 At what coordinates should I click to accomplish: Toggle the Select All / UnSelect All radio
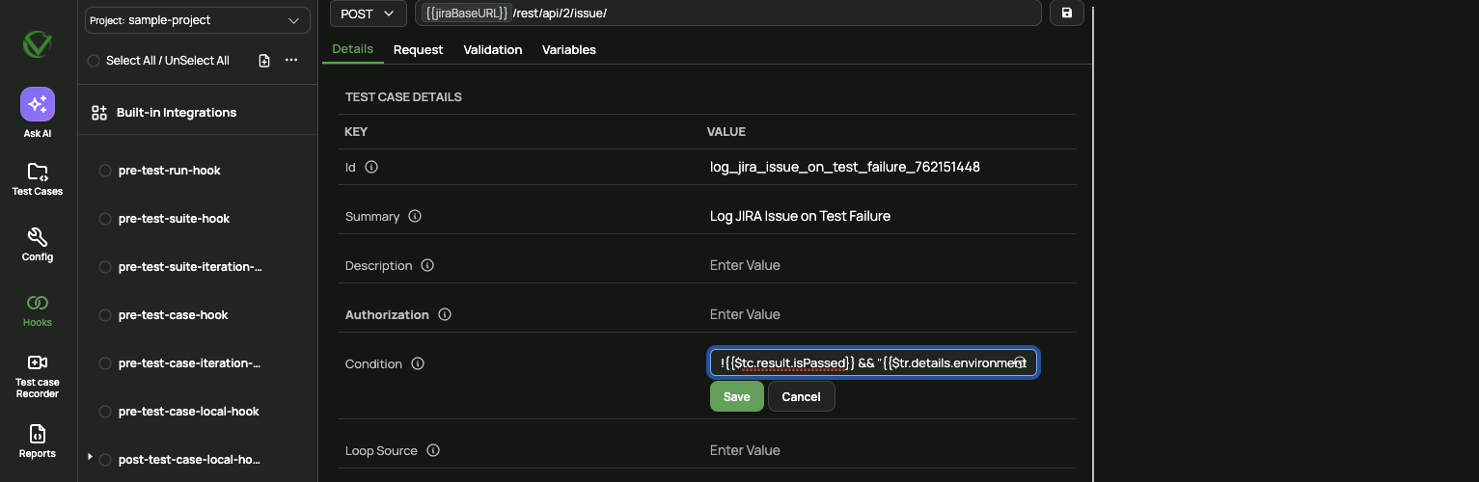(x=94, y=61)
